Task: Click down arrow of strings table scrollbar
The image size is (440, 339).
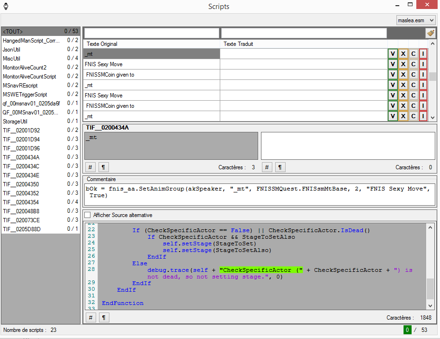Action: pyautogui.click(x=432, y=117)
